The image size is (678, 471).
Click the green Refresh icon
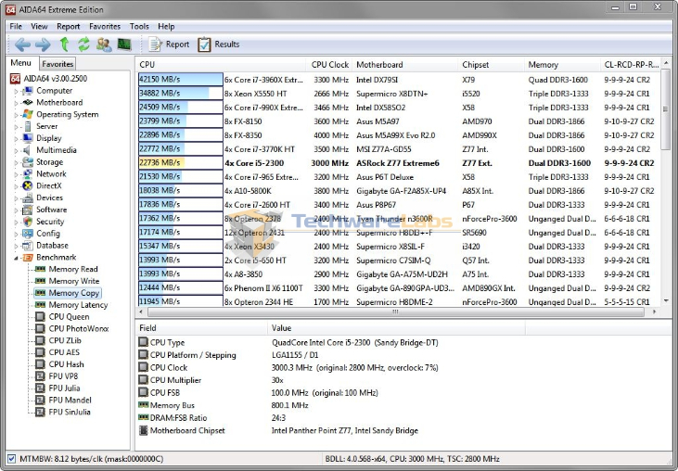click(83, 45)
